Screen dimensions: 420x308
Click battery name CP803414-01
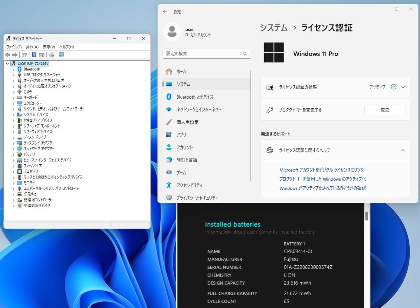(x=298, y=251)
